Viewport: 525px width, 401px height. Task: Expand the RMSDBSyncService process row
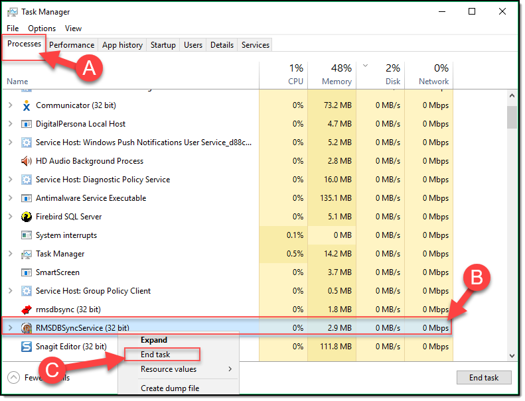click(x=10, y=328)
